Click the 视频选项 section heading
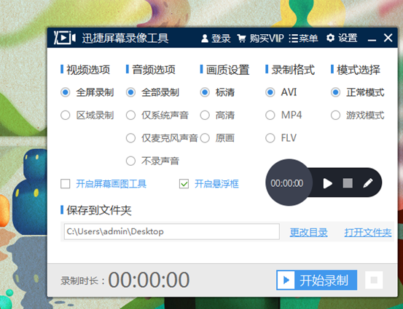The width and height of the screenshot is (403, 309). pyautogui.click(x=88, y=70)
